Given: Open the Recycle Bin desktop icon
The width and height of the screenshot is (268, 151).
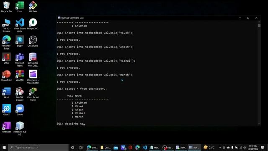Looking at the screenshot, I should (7, 7).
